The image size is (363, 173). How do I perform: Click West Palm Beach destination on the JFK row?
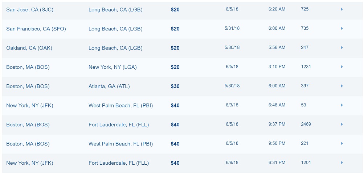click(121, 106)
